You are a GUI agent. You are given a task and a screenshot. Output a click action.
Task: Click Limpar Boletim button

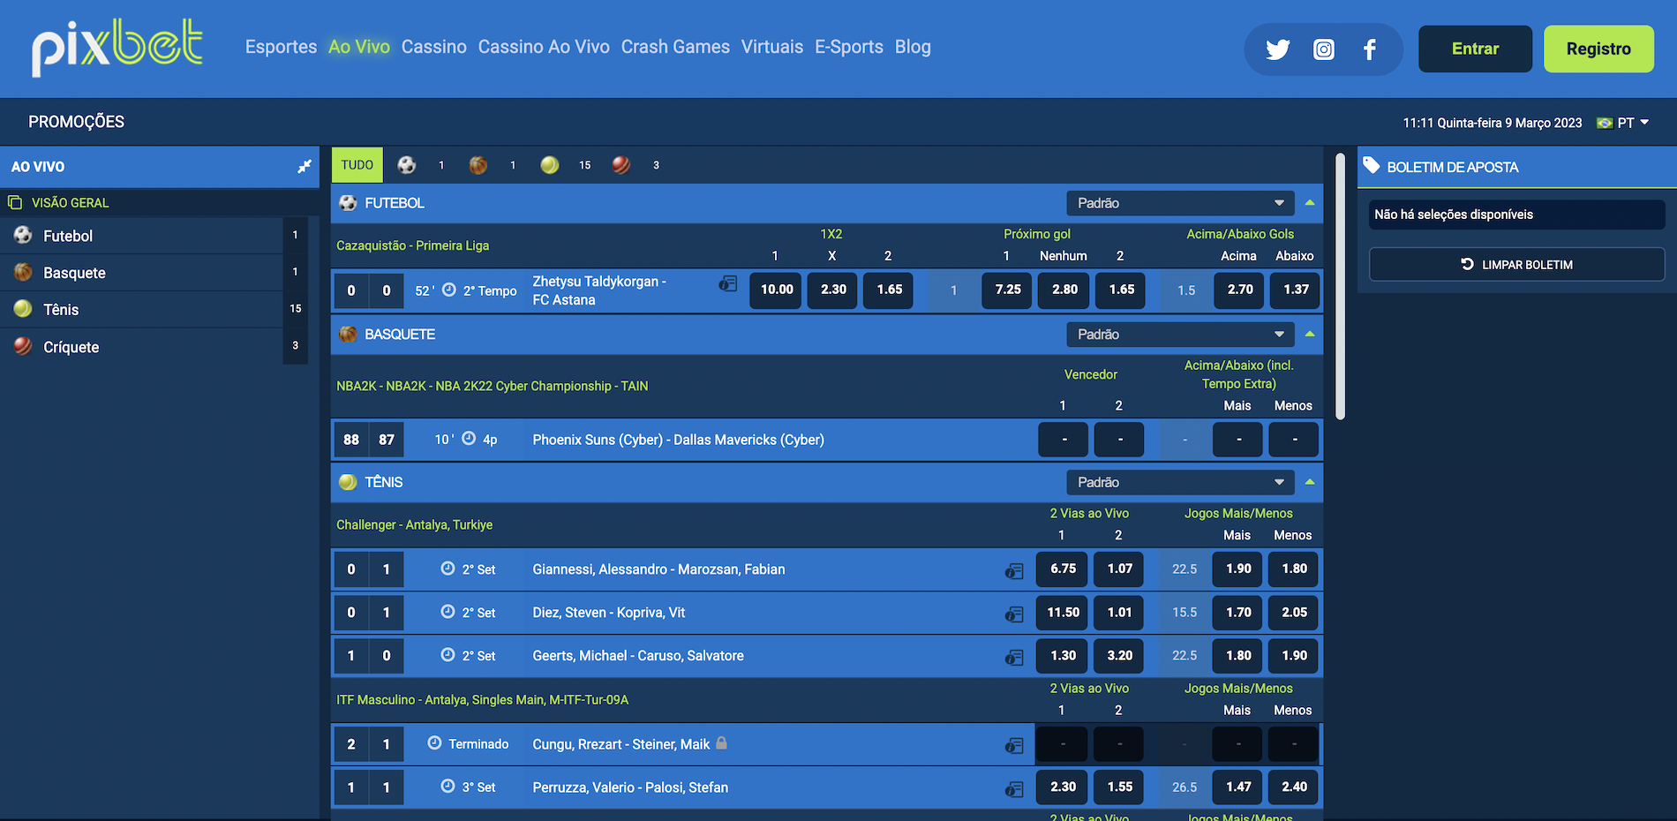click(x=1516, y=265)
